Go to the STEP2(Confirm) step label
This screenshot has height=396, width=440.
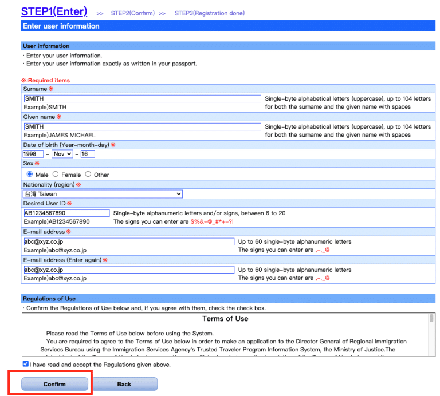132,13
